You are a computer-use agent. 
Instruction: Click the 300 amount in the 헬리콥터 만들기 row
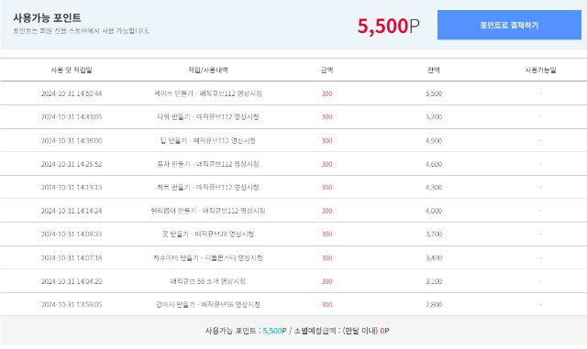(327, 211)
